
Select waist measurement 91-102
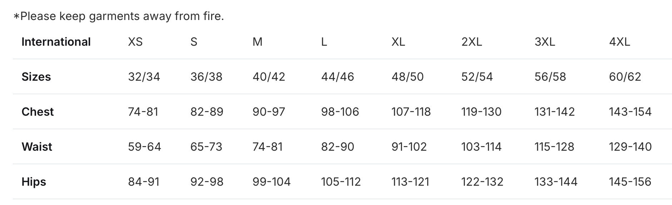point(409,147)
